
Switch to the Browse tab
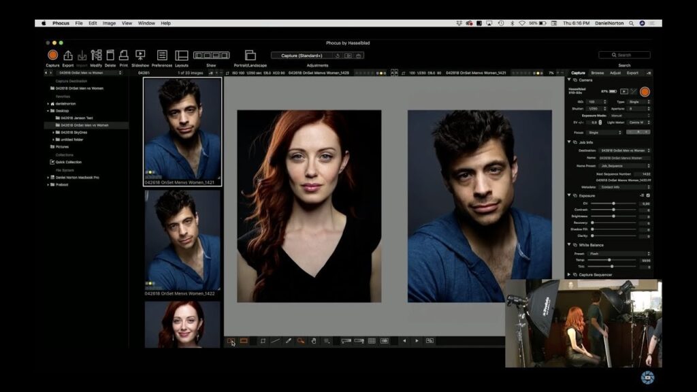coord(598,73)
